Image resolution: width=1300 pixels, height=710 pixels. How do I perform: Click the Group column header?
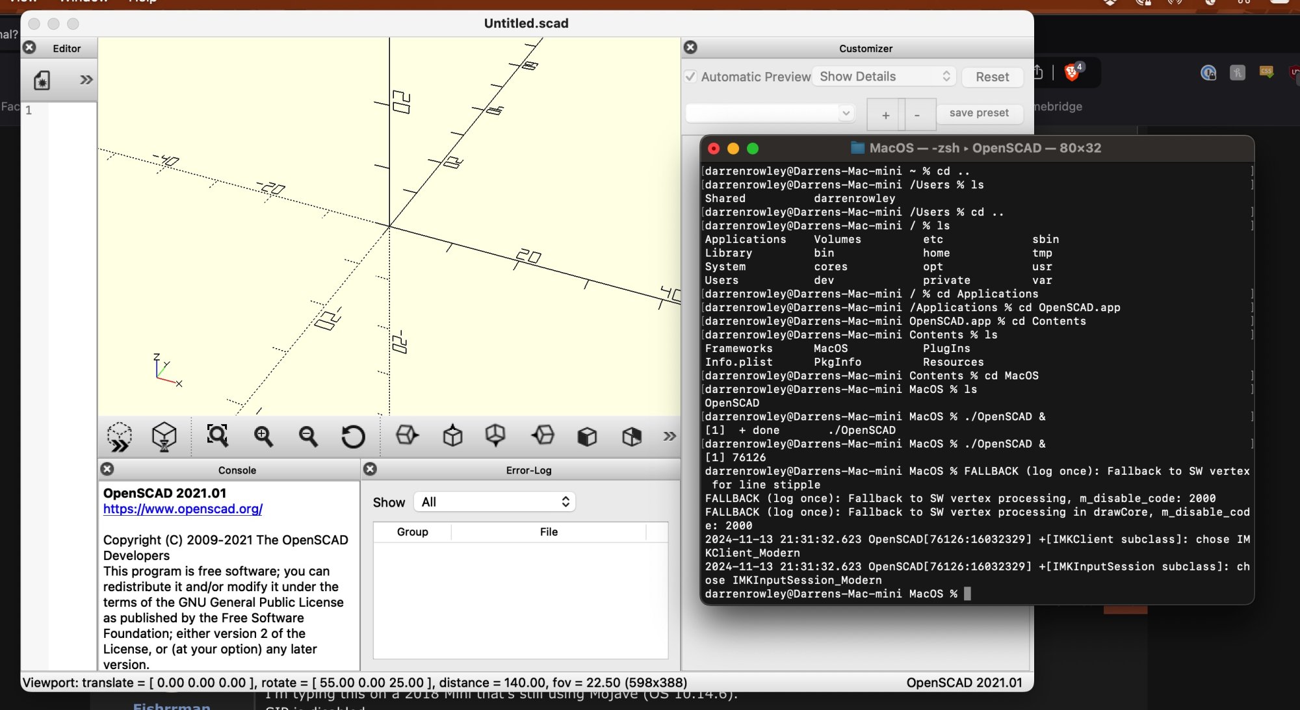coord(412,531)
